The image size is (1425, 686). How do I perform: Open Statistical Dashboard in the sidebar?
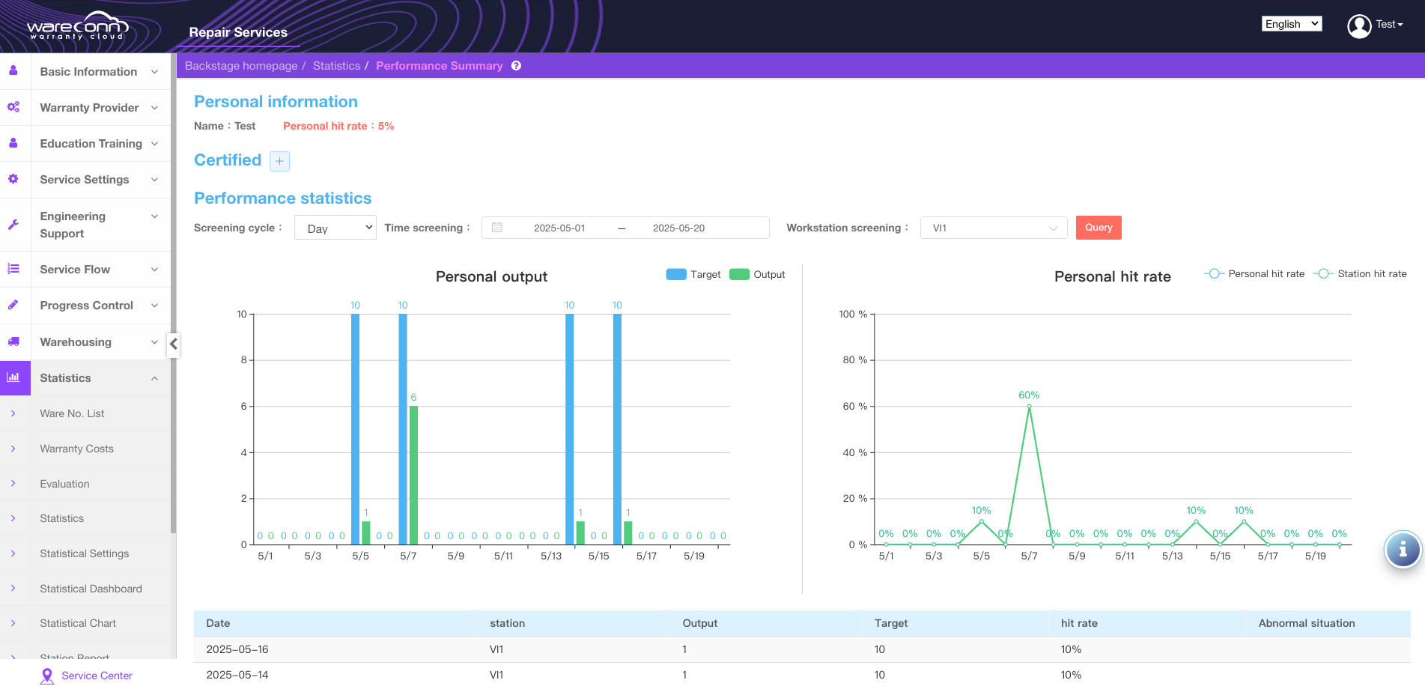tap(91, 589)
